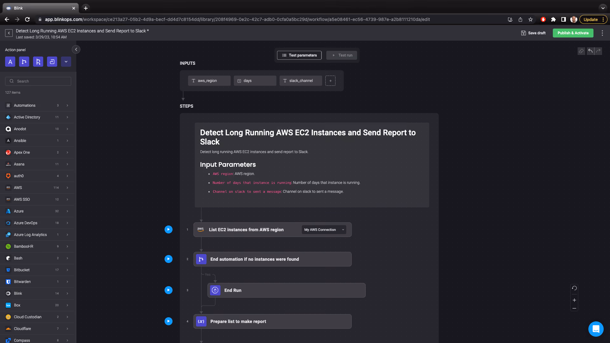610x343 pixels.
Task: Run step 2 End automation condition
Action: [168, 259]
